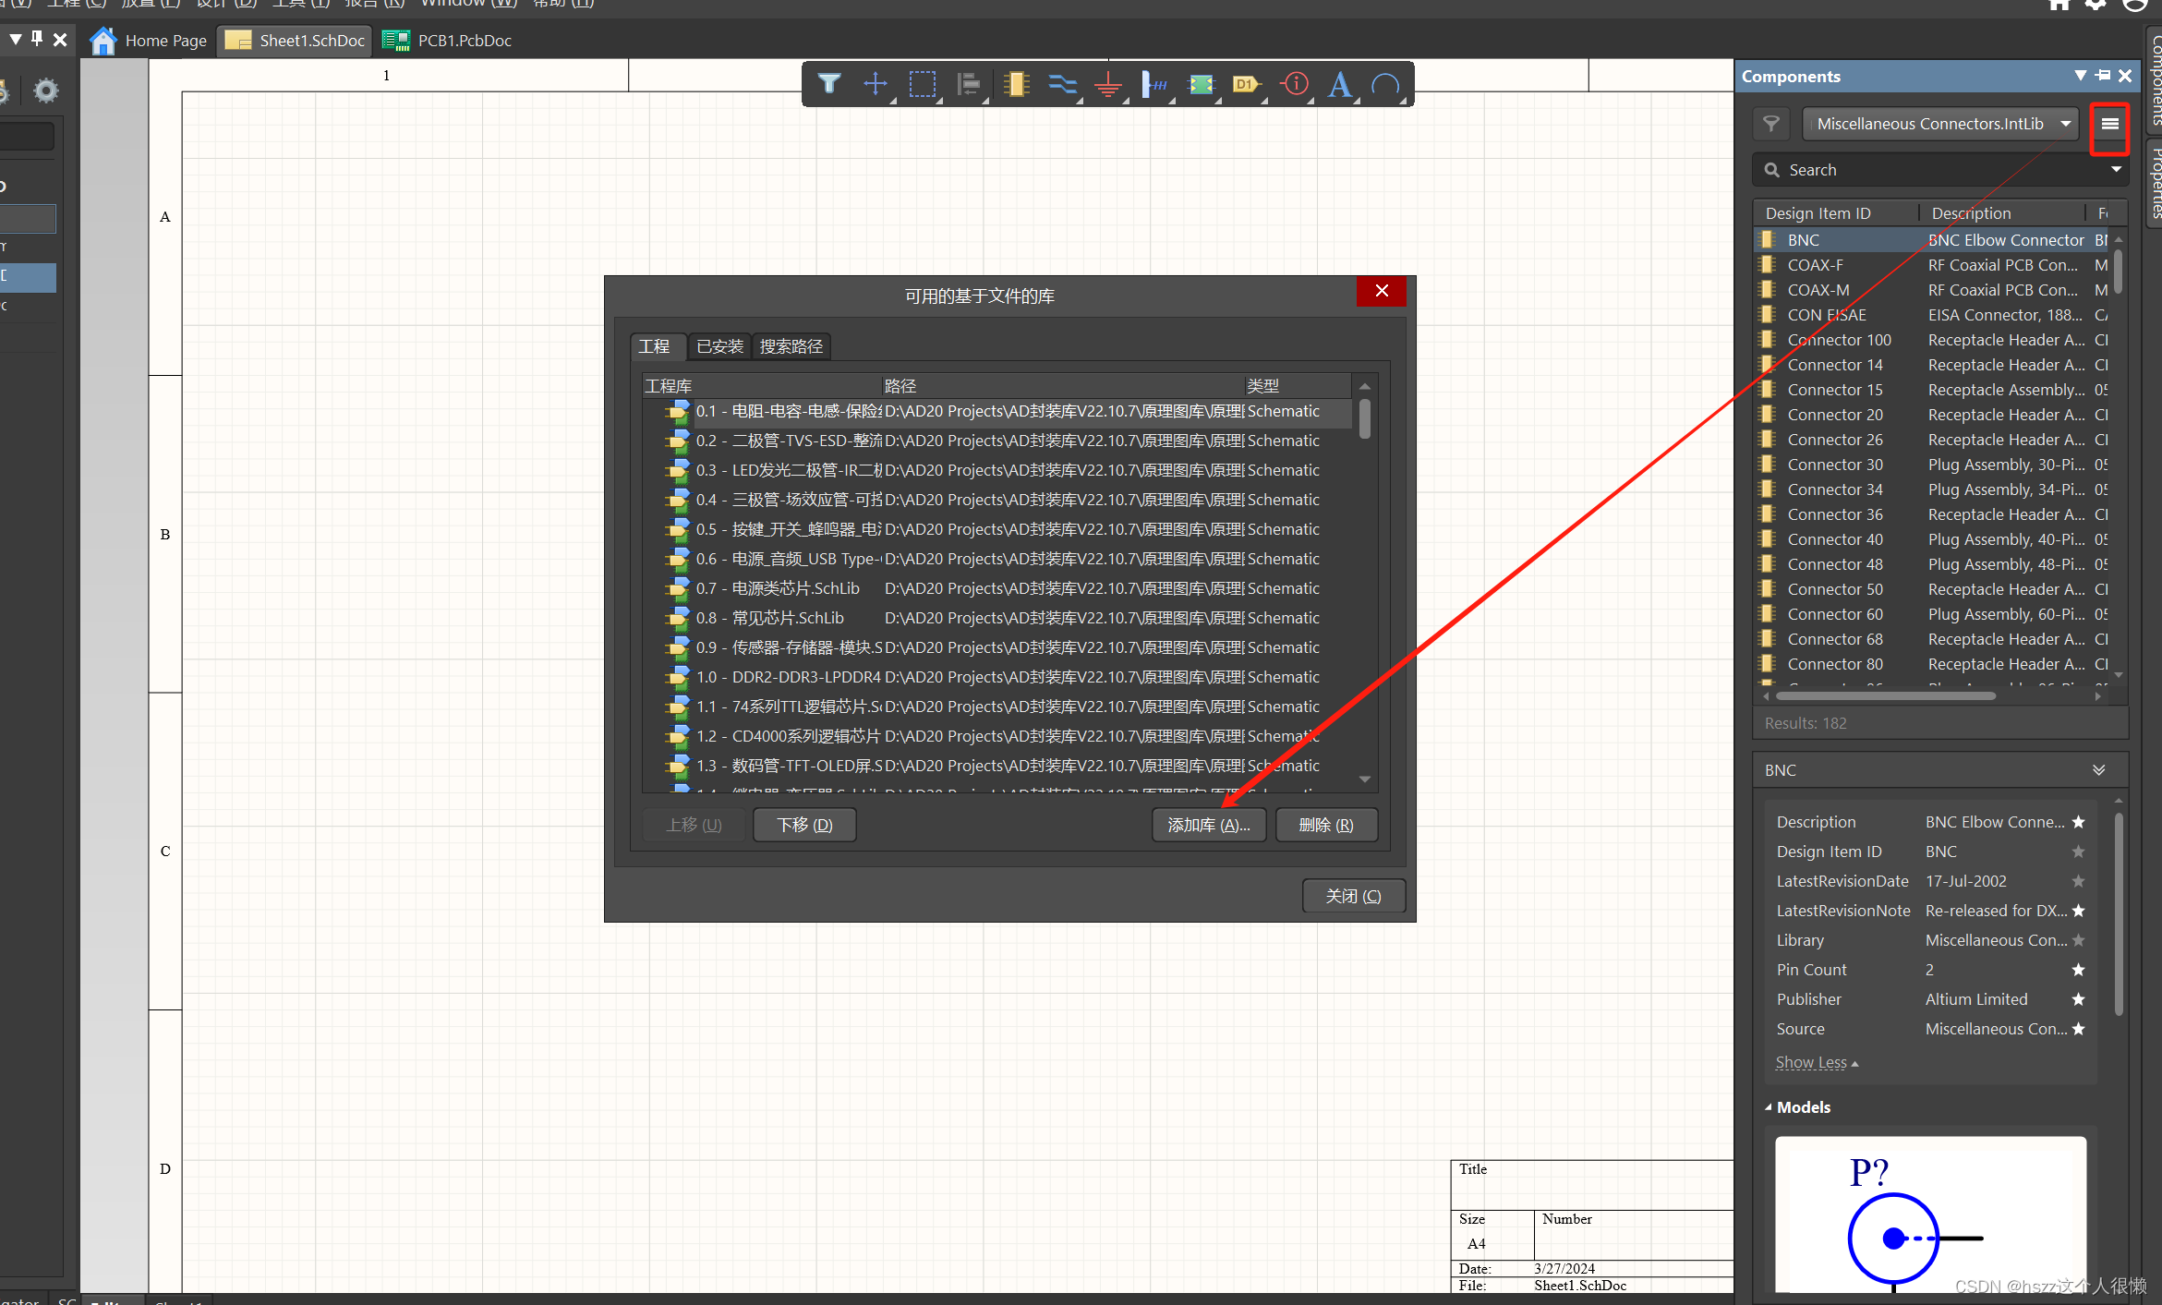Open the Components panel hamburger menu

coord(2109,124)
